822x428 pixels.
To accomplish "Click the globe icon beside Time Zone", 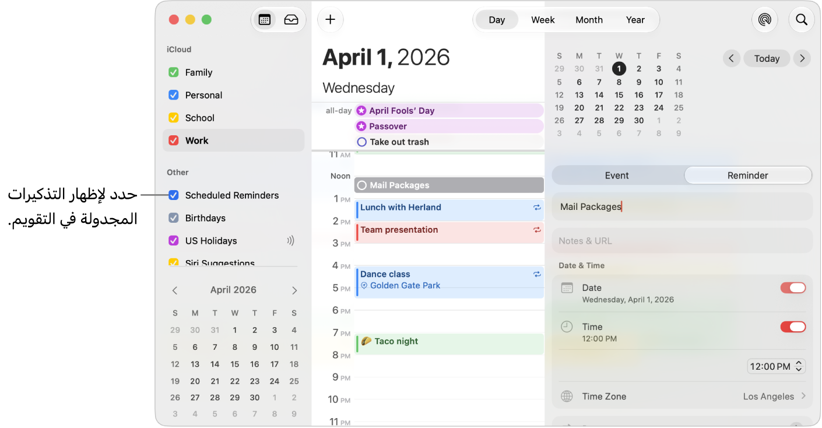I will point(567,397).
